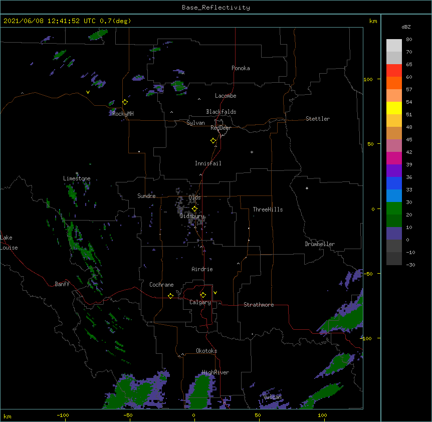Click the Ponoka label
This screenshot has height=422, width=432.
[x=241, y=68]
